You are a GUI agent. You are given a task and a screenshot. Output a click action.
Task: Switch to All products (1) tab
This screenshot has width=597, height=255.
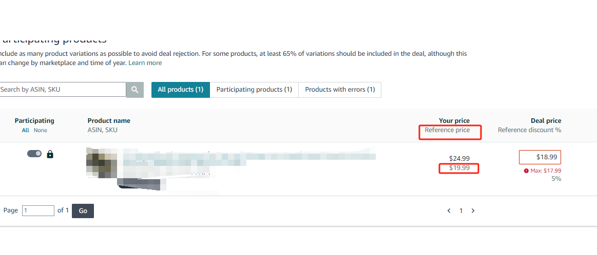pyautogui.click(x=181, y=90)
